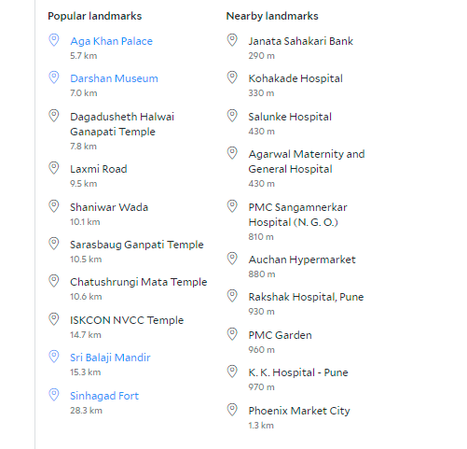Click the pin icon beside PMC Garden
The image size is (467, 449).
pos(232,334)
